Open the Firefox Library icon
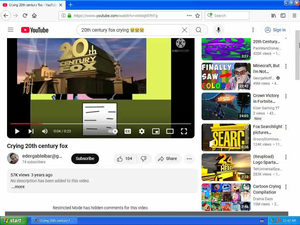The width and height of the screenshot is (300, 225). 274,16
